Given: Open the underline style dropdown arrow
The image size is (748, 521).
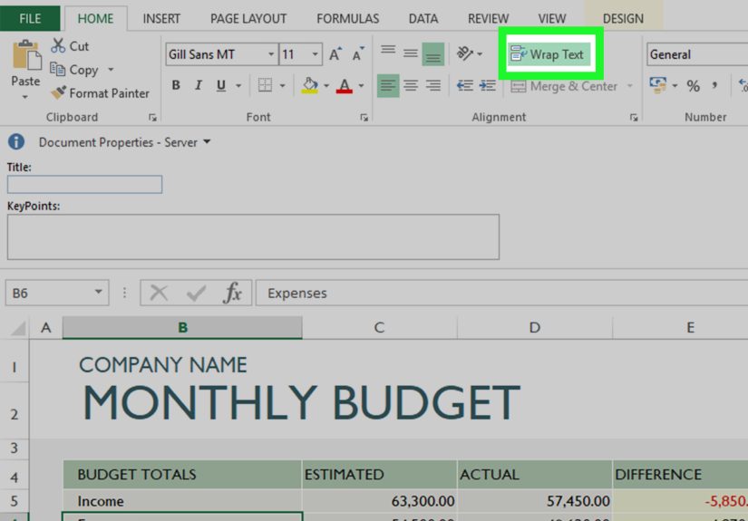Looking at the screenshot, I should 238,86.
